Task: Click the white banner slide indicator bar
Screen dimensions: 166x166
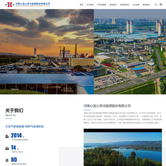Action: [x=161, y=49]
